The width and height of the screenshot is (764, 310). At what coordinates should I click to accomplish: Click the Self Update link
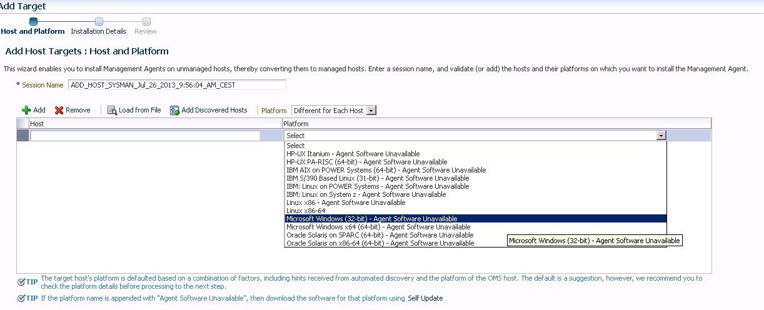pyautogui.click(x=425, y=298)
